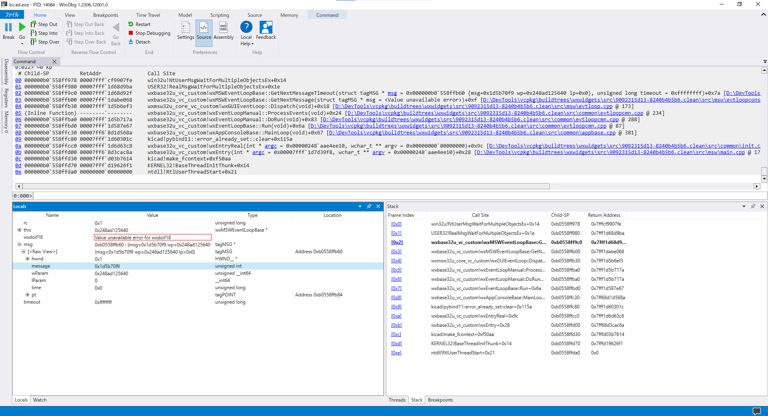The height and width of the screenshot is (416, 768).
Task: Open Stack panel options dropdown
Action: [x=744, y=206]
